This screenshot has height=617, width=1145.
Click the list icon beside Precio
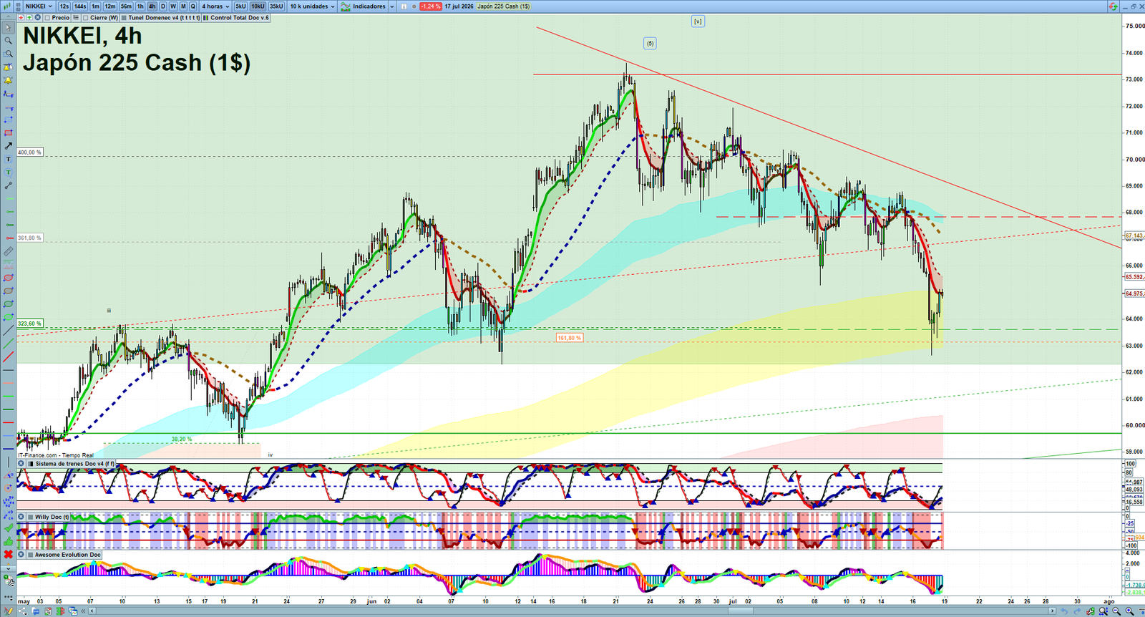(x=76, y=17)
